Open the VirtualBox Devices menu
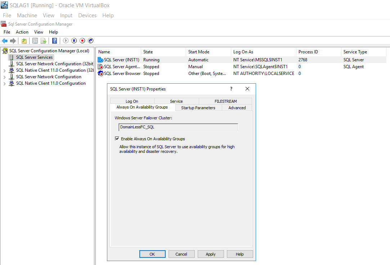This screenshot has height=265, width=390. point(87,15)
